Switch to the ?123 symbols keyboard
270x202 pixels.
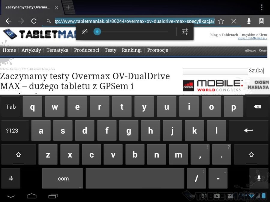coord(15,130)
